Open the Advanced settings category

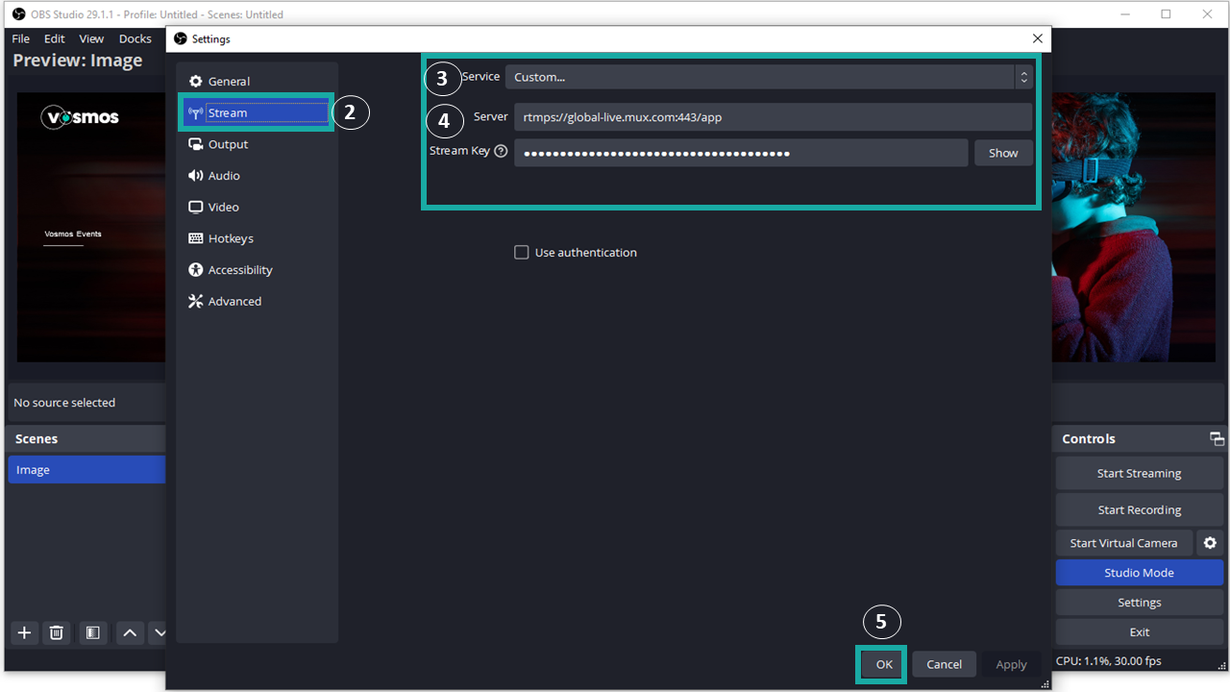pyautogui.click(x=257, y=301)
